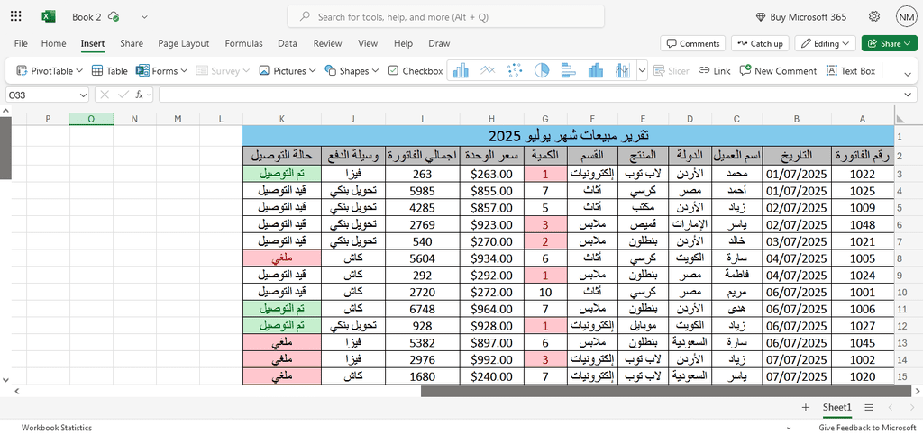The height and width of the screenshot is (434, 923).
Task: Add a new sheet with plus icon
Action: click(x=805, y=407)
